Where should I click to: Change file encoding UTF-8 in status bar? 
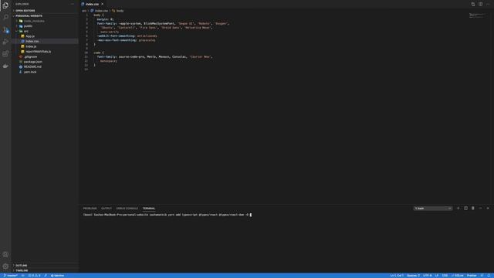[x=427, y=276]
